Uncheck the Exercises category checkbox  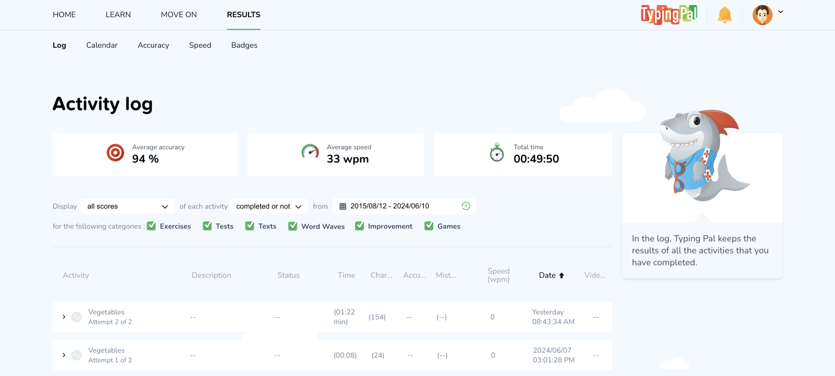coord(151,226)
